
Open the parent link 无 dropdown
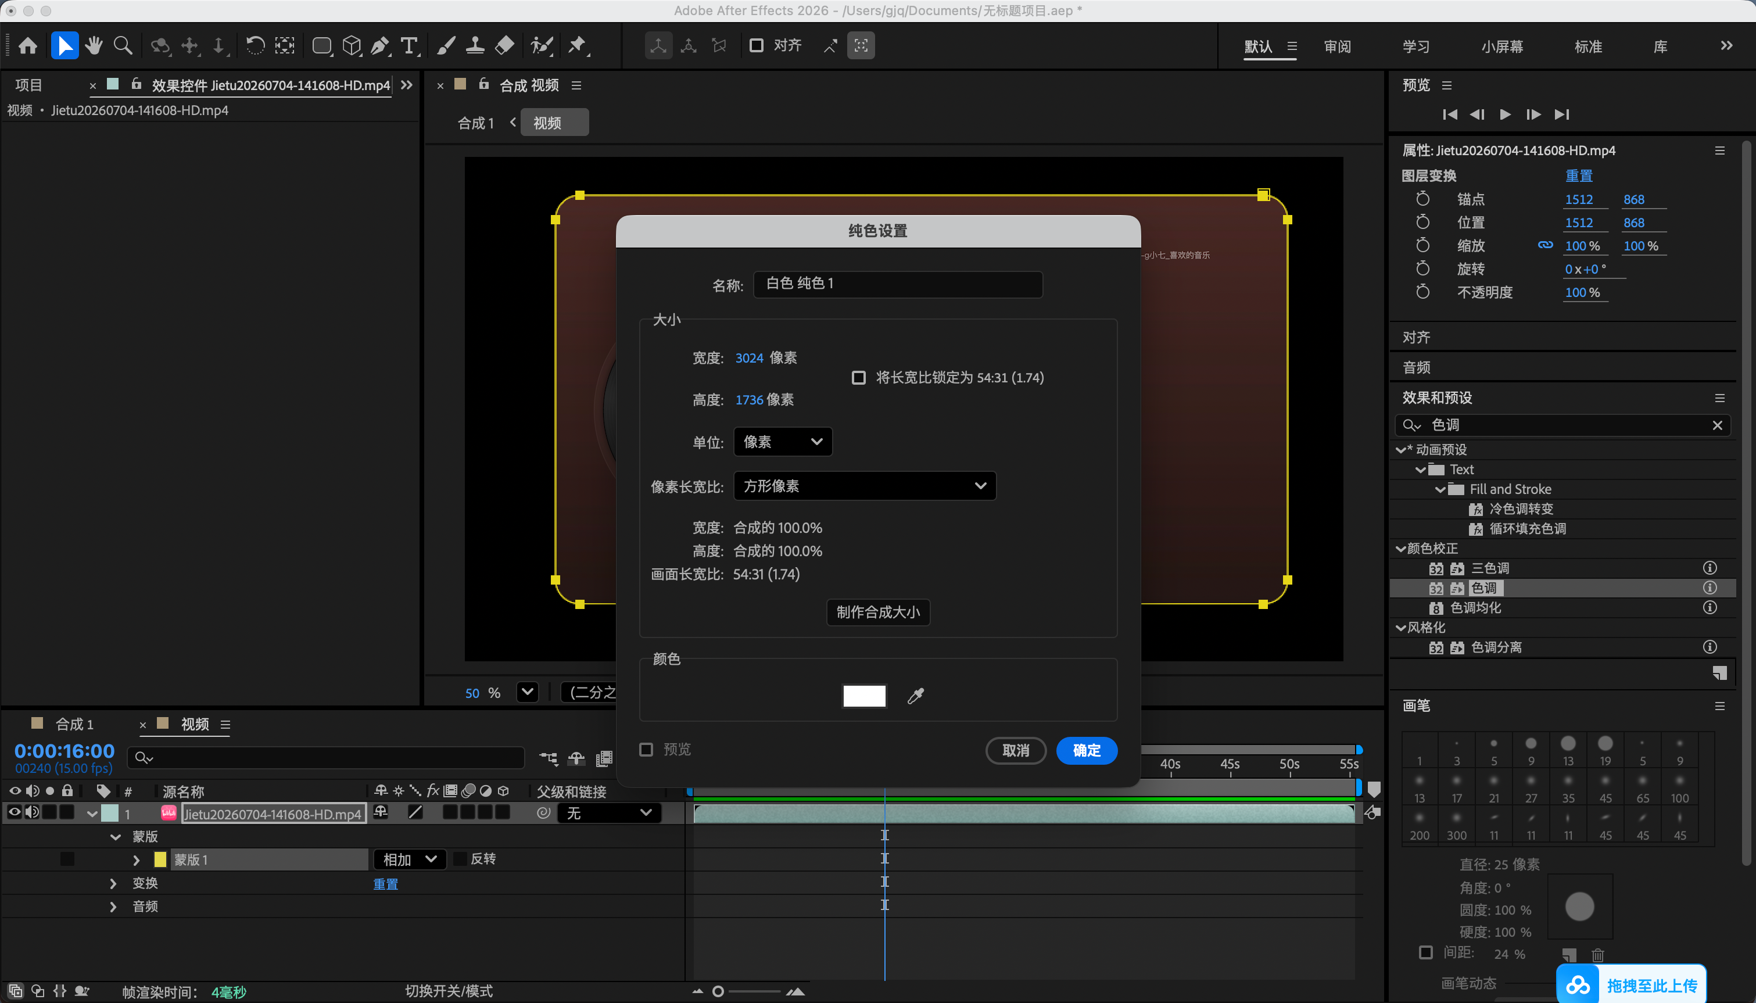pos(609,813)
